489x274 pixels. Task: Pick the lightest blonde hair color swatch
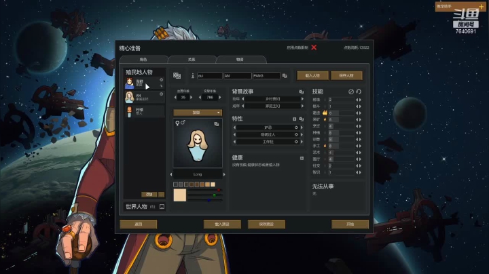coord(213,184)
